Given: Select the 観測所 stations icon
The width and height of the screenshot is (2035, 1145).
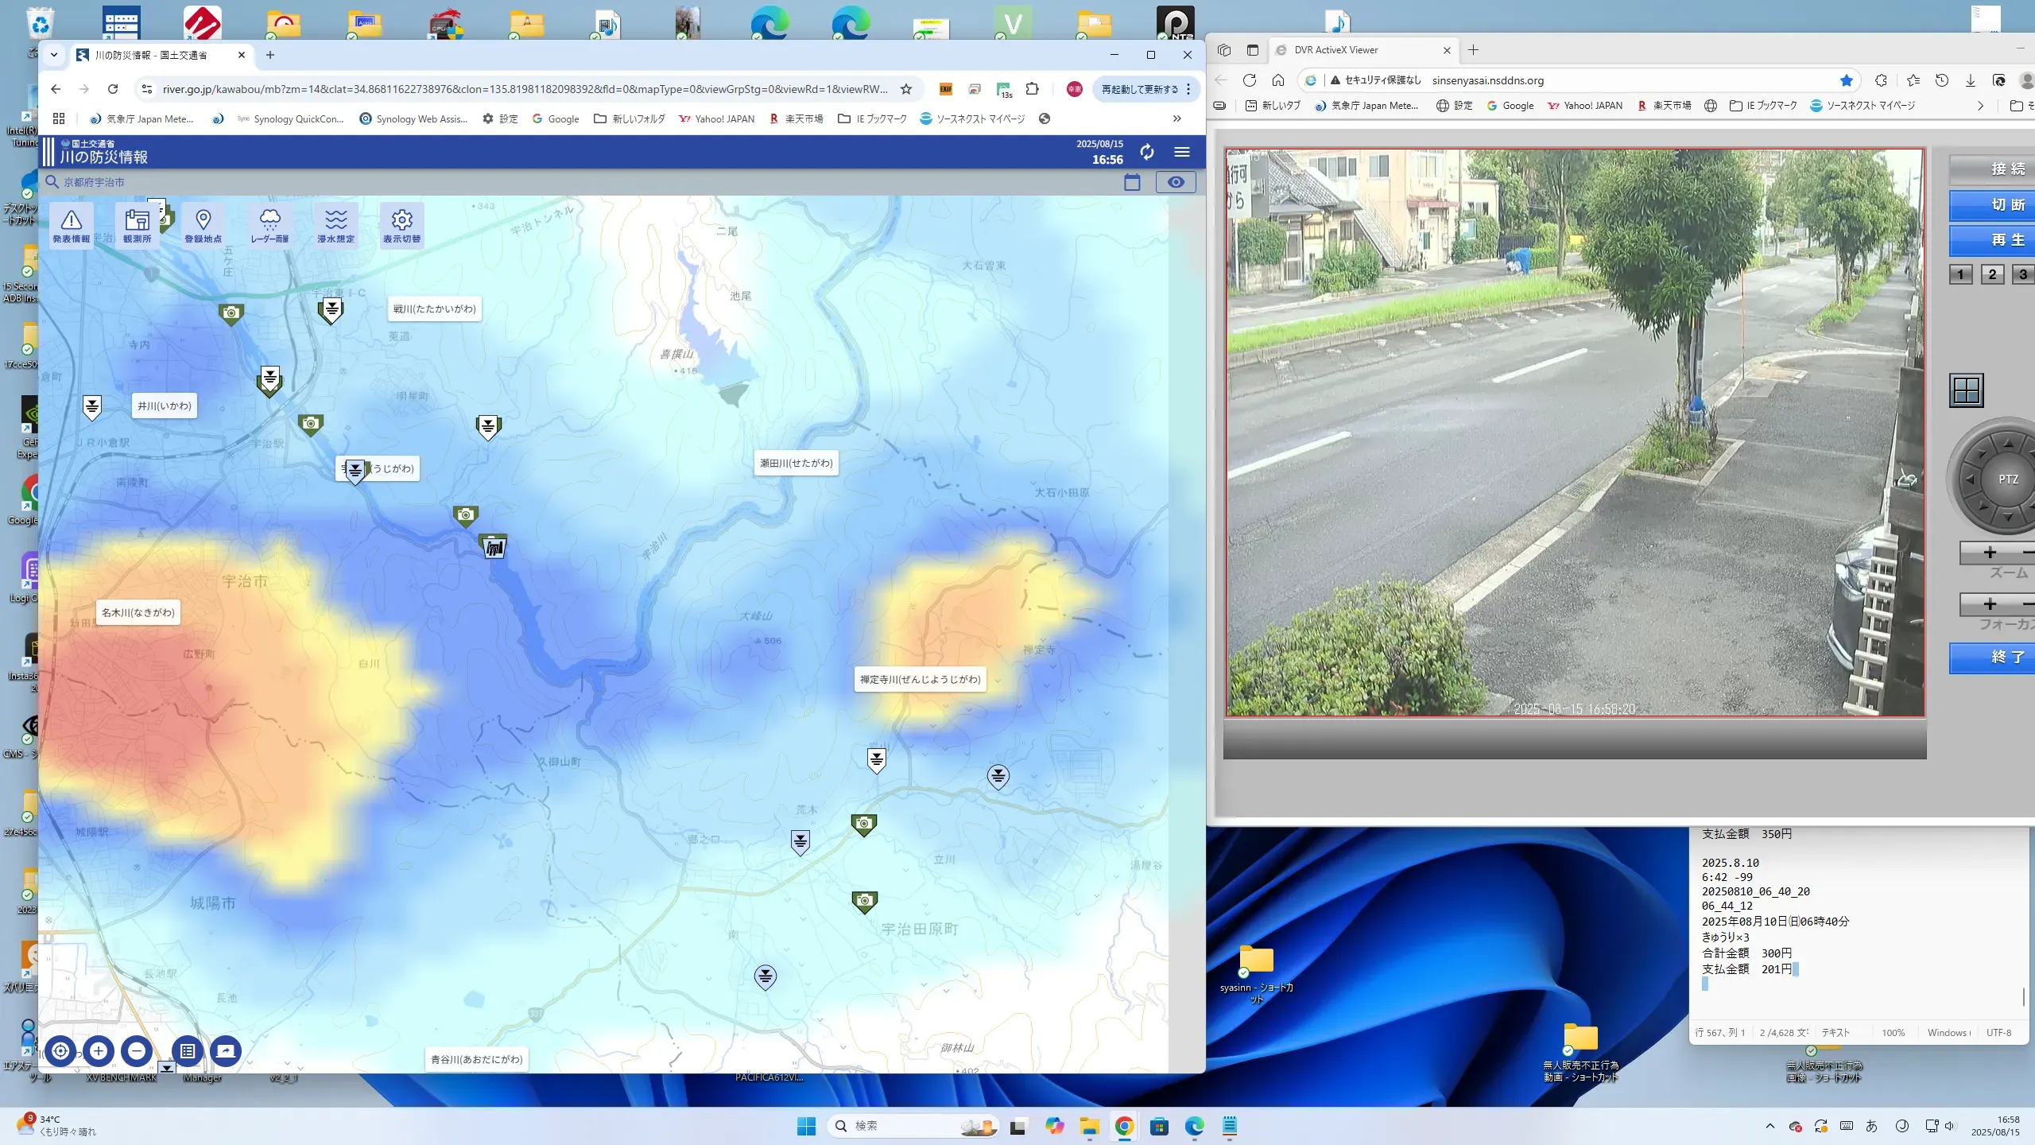Looking at the screenshot, I should 137,225.
